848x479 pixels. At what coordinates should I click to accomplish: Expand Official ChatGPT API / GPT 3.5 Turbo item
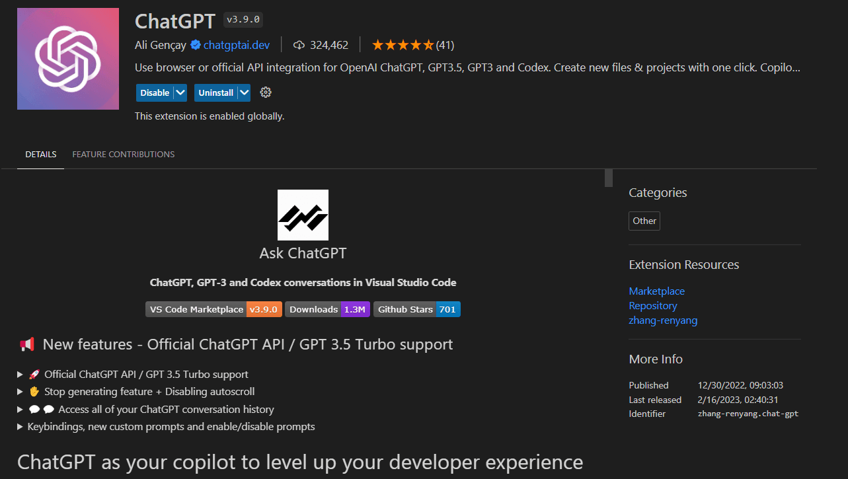(133, 374)
